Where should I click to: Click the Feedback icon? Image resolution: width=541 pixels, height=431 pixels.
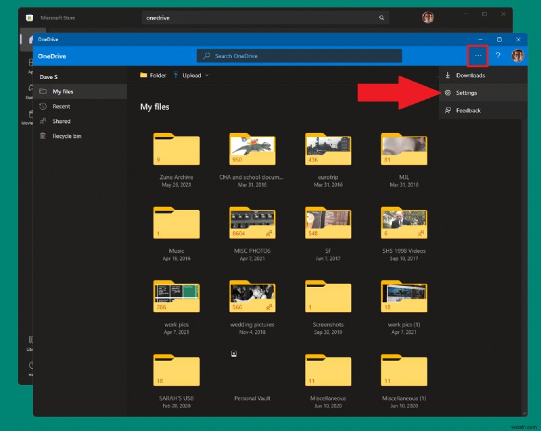tap(447, 110)
